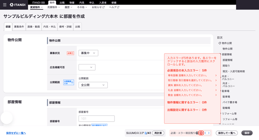Select the 物件 top menu tab
The height and width of the screenshot is (140, 259).
(52, 3)
